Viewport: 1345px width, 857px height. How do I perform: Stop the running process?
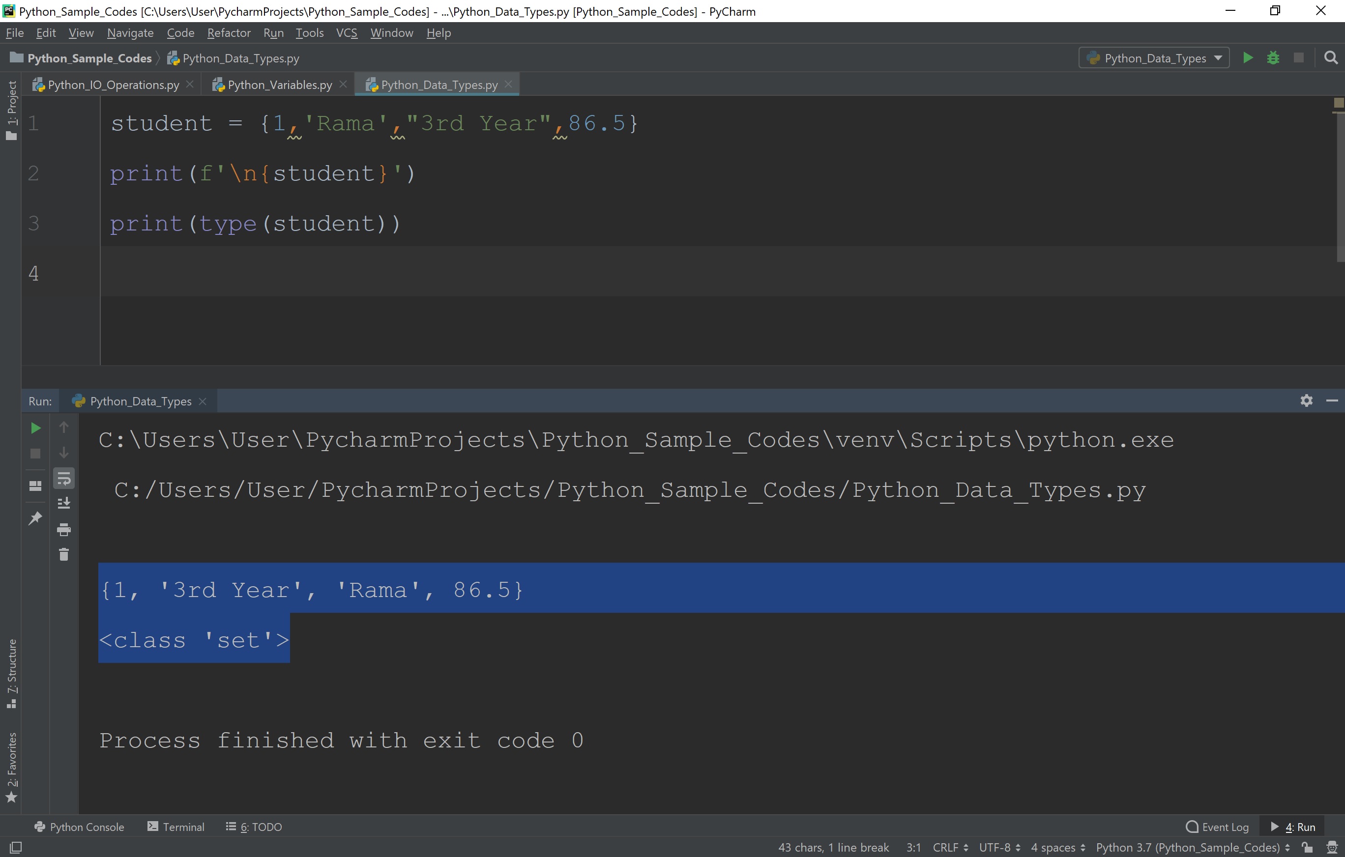35,454
